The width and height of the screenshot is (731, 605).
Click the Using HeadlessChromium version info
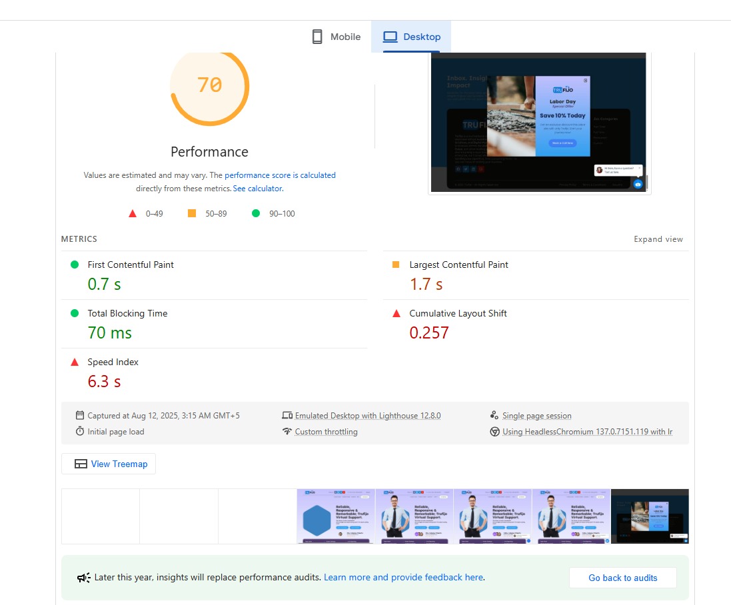(586, 432)
